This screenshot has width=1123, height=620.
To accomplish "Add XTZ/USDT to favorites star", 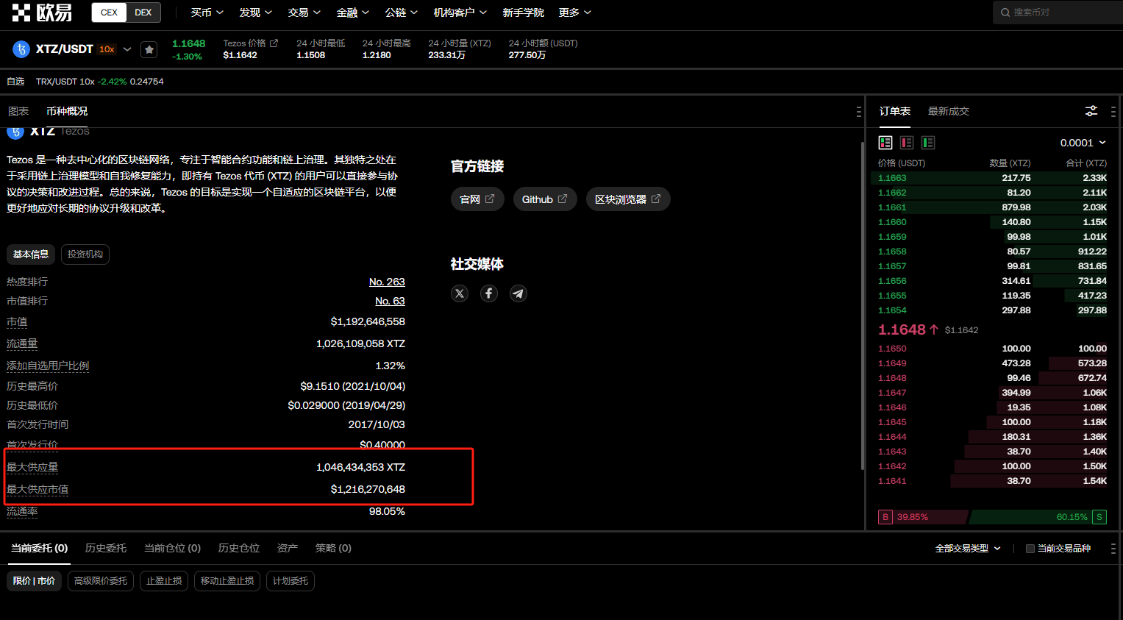I will point(149,49).
